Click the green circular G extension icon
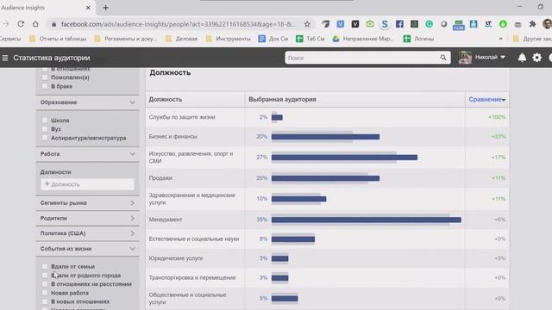The height and width of the screenshot is (310, 552). 430,24
